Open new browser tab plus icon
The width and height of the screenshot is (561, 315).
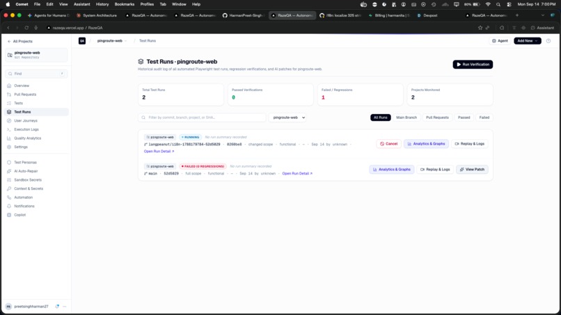(x=517, y=15)
